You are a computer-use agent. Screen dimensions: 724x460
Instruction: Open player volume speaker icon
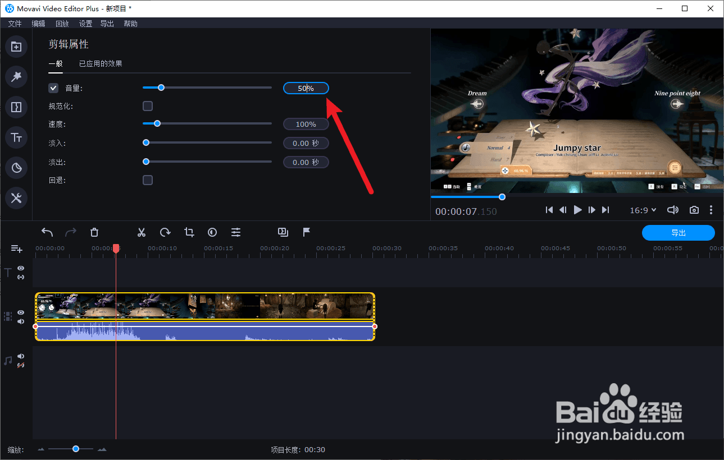(673, 210)
